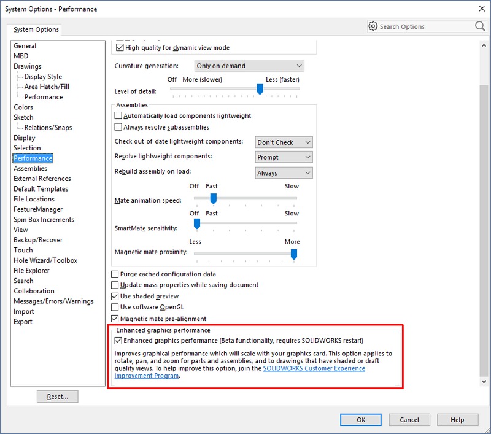Switch to System Options tab
The height and width of the screenshot is (434, 491).
36,29
